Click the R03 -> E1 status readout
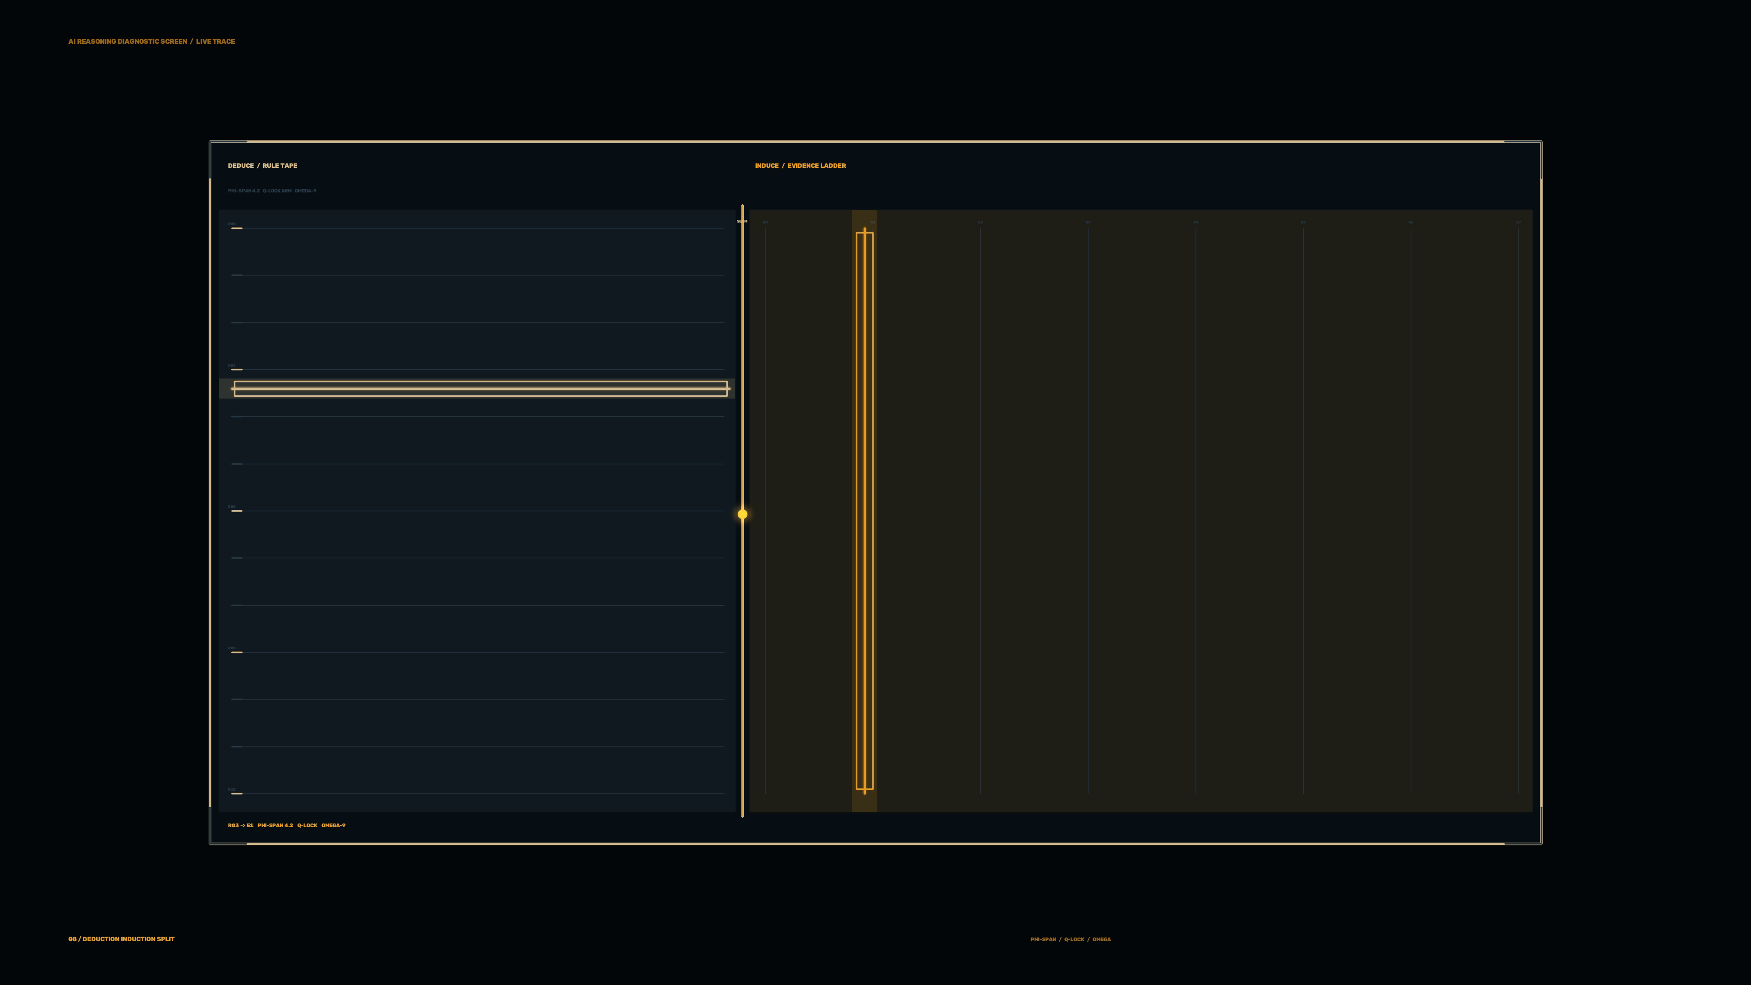 pos(241,825)
